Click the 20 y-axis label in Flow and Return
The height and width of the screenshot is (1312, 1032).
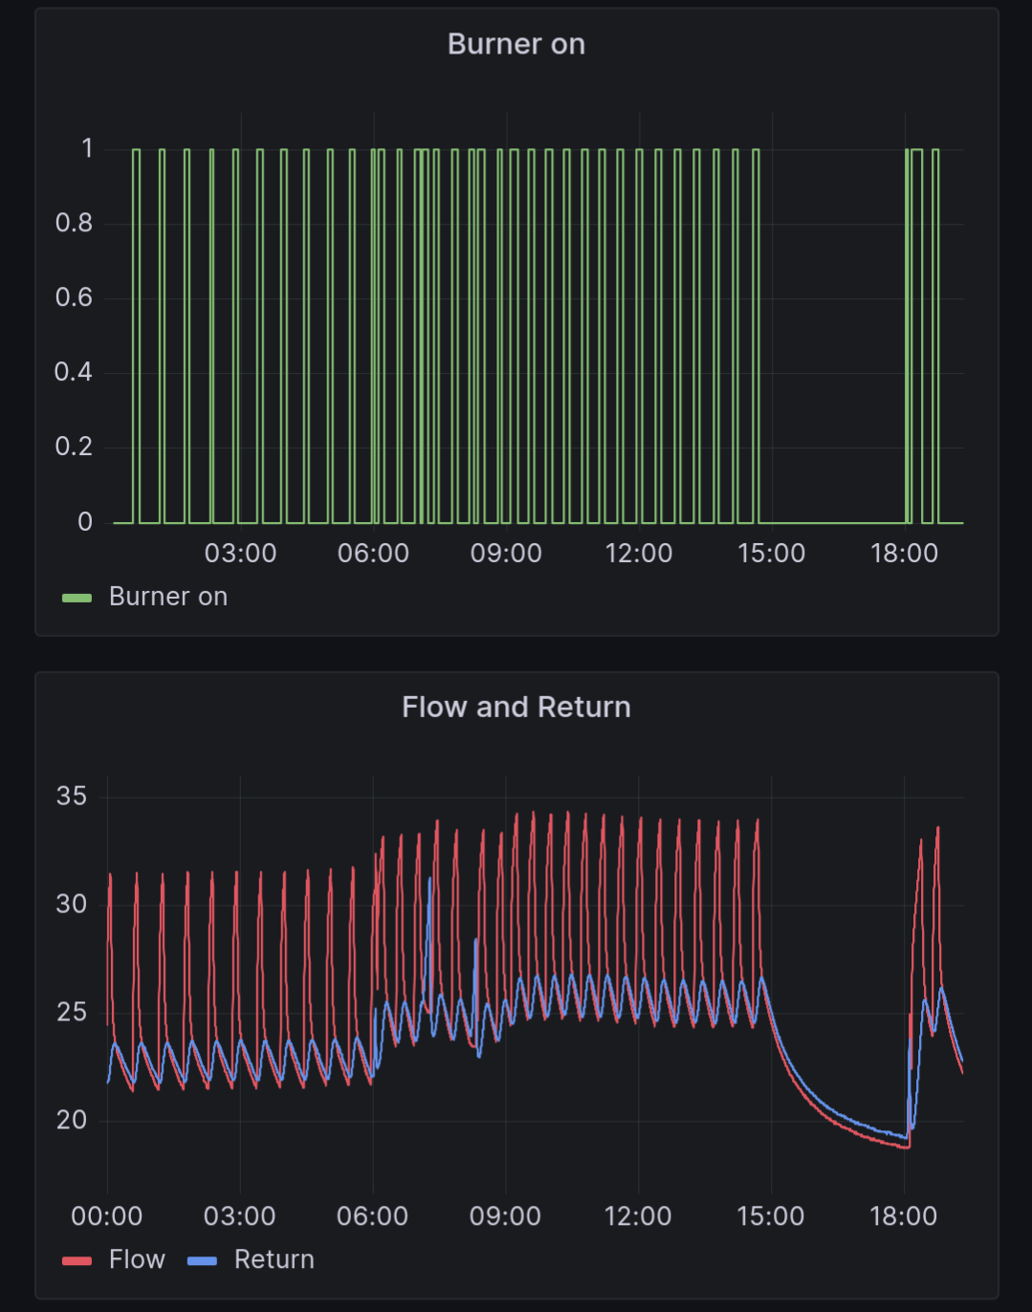click(x=72, y=1120)
